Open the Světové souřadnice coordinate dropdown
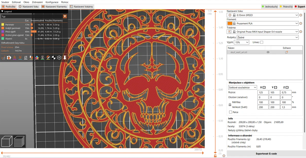The image size is (306, 158). [242, 87]
